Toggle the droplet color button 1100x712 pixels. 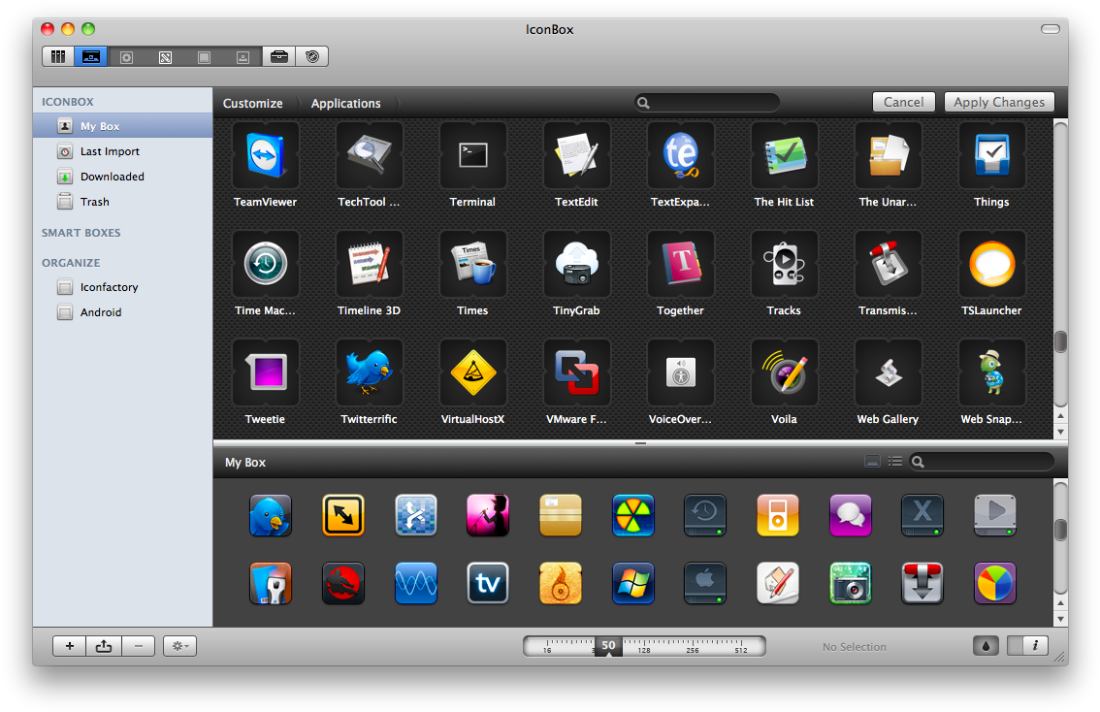coord(986,646)
